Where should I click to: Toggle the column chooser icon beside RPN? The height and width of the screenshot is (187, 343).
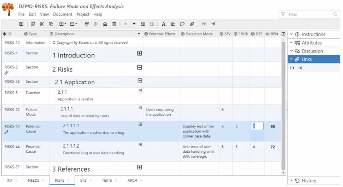click(x=283, y=34)
